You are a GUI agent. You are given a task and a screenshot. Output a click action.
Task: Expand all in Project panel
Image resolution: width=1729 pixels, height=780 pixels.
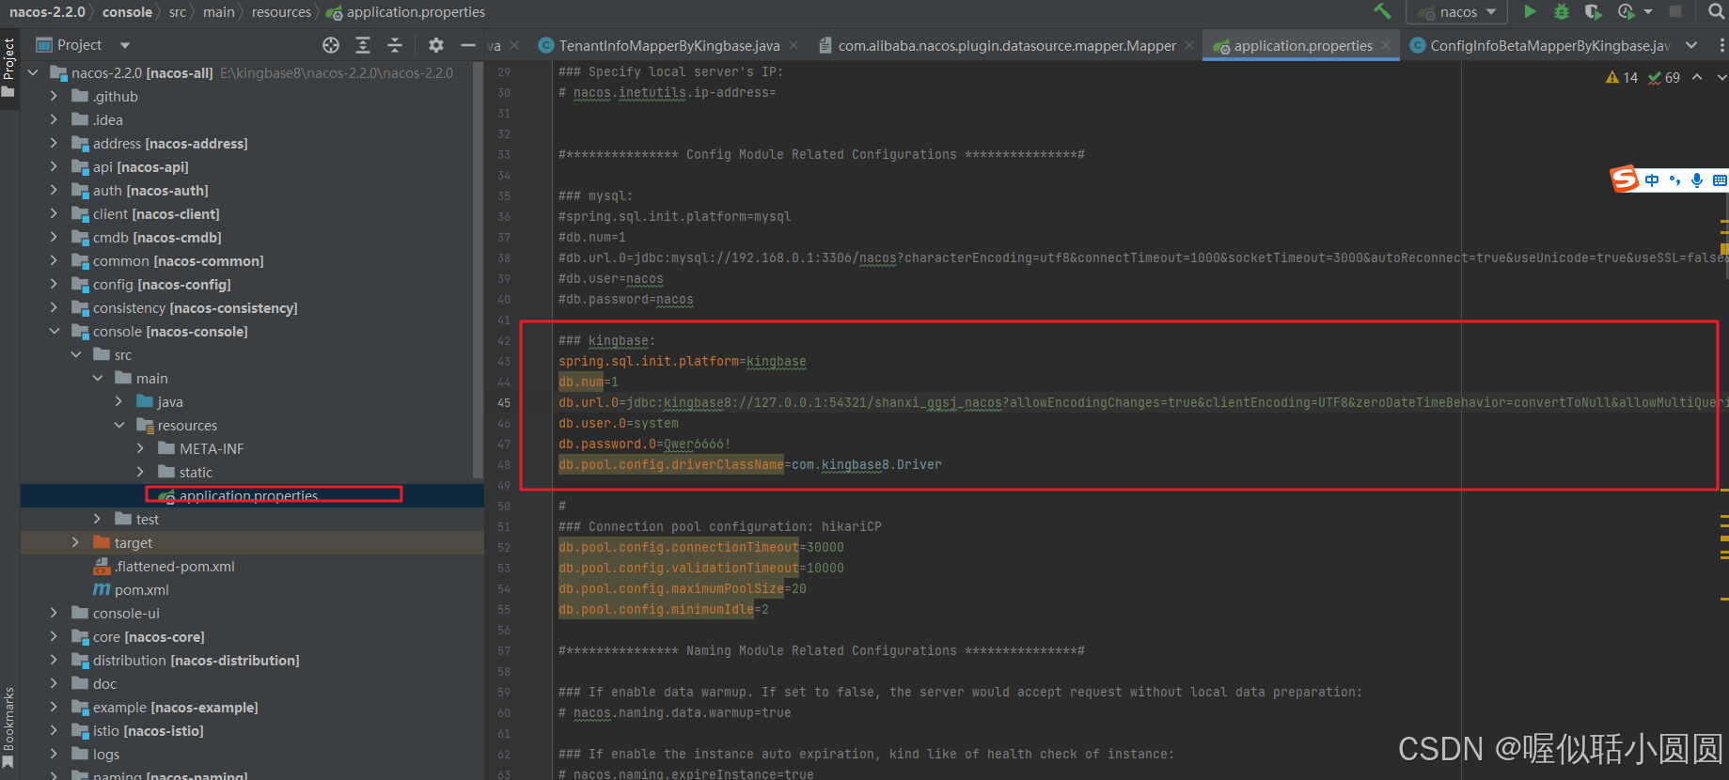click(x=363, y=45)
